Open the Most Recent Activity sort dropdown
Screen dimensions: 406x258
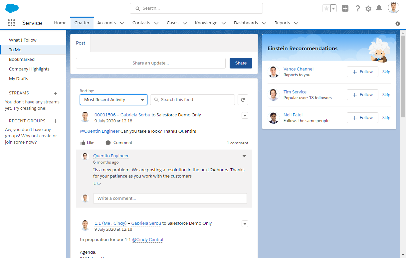click(113, 99)
